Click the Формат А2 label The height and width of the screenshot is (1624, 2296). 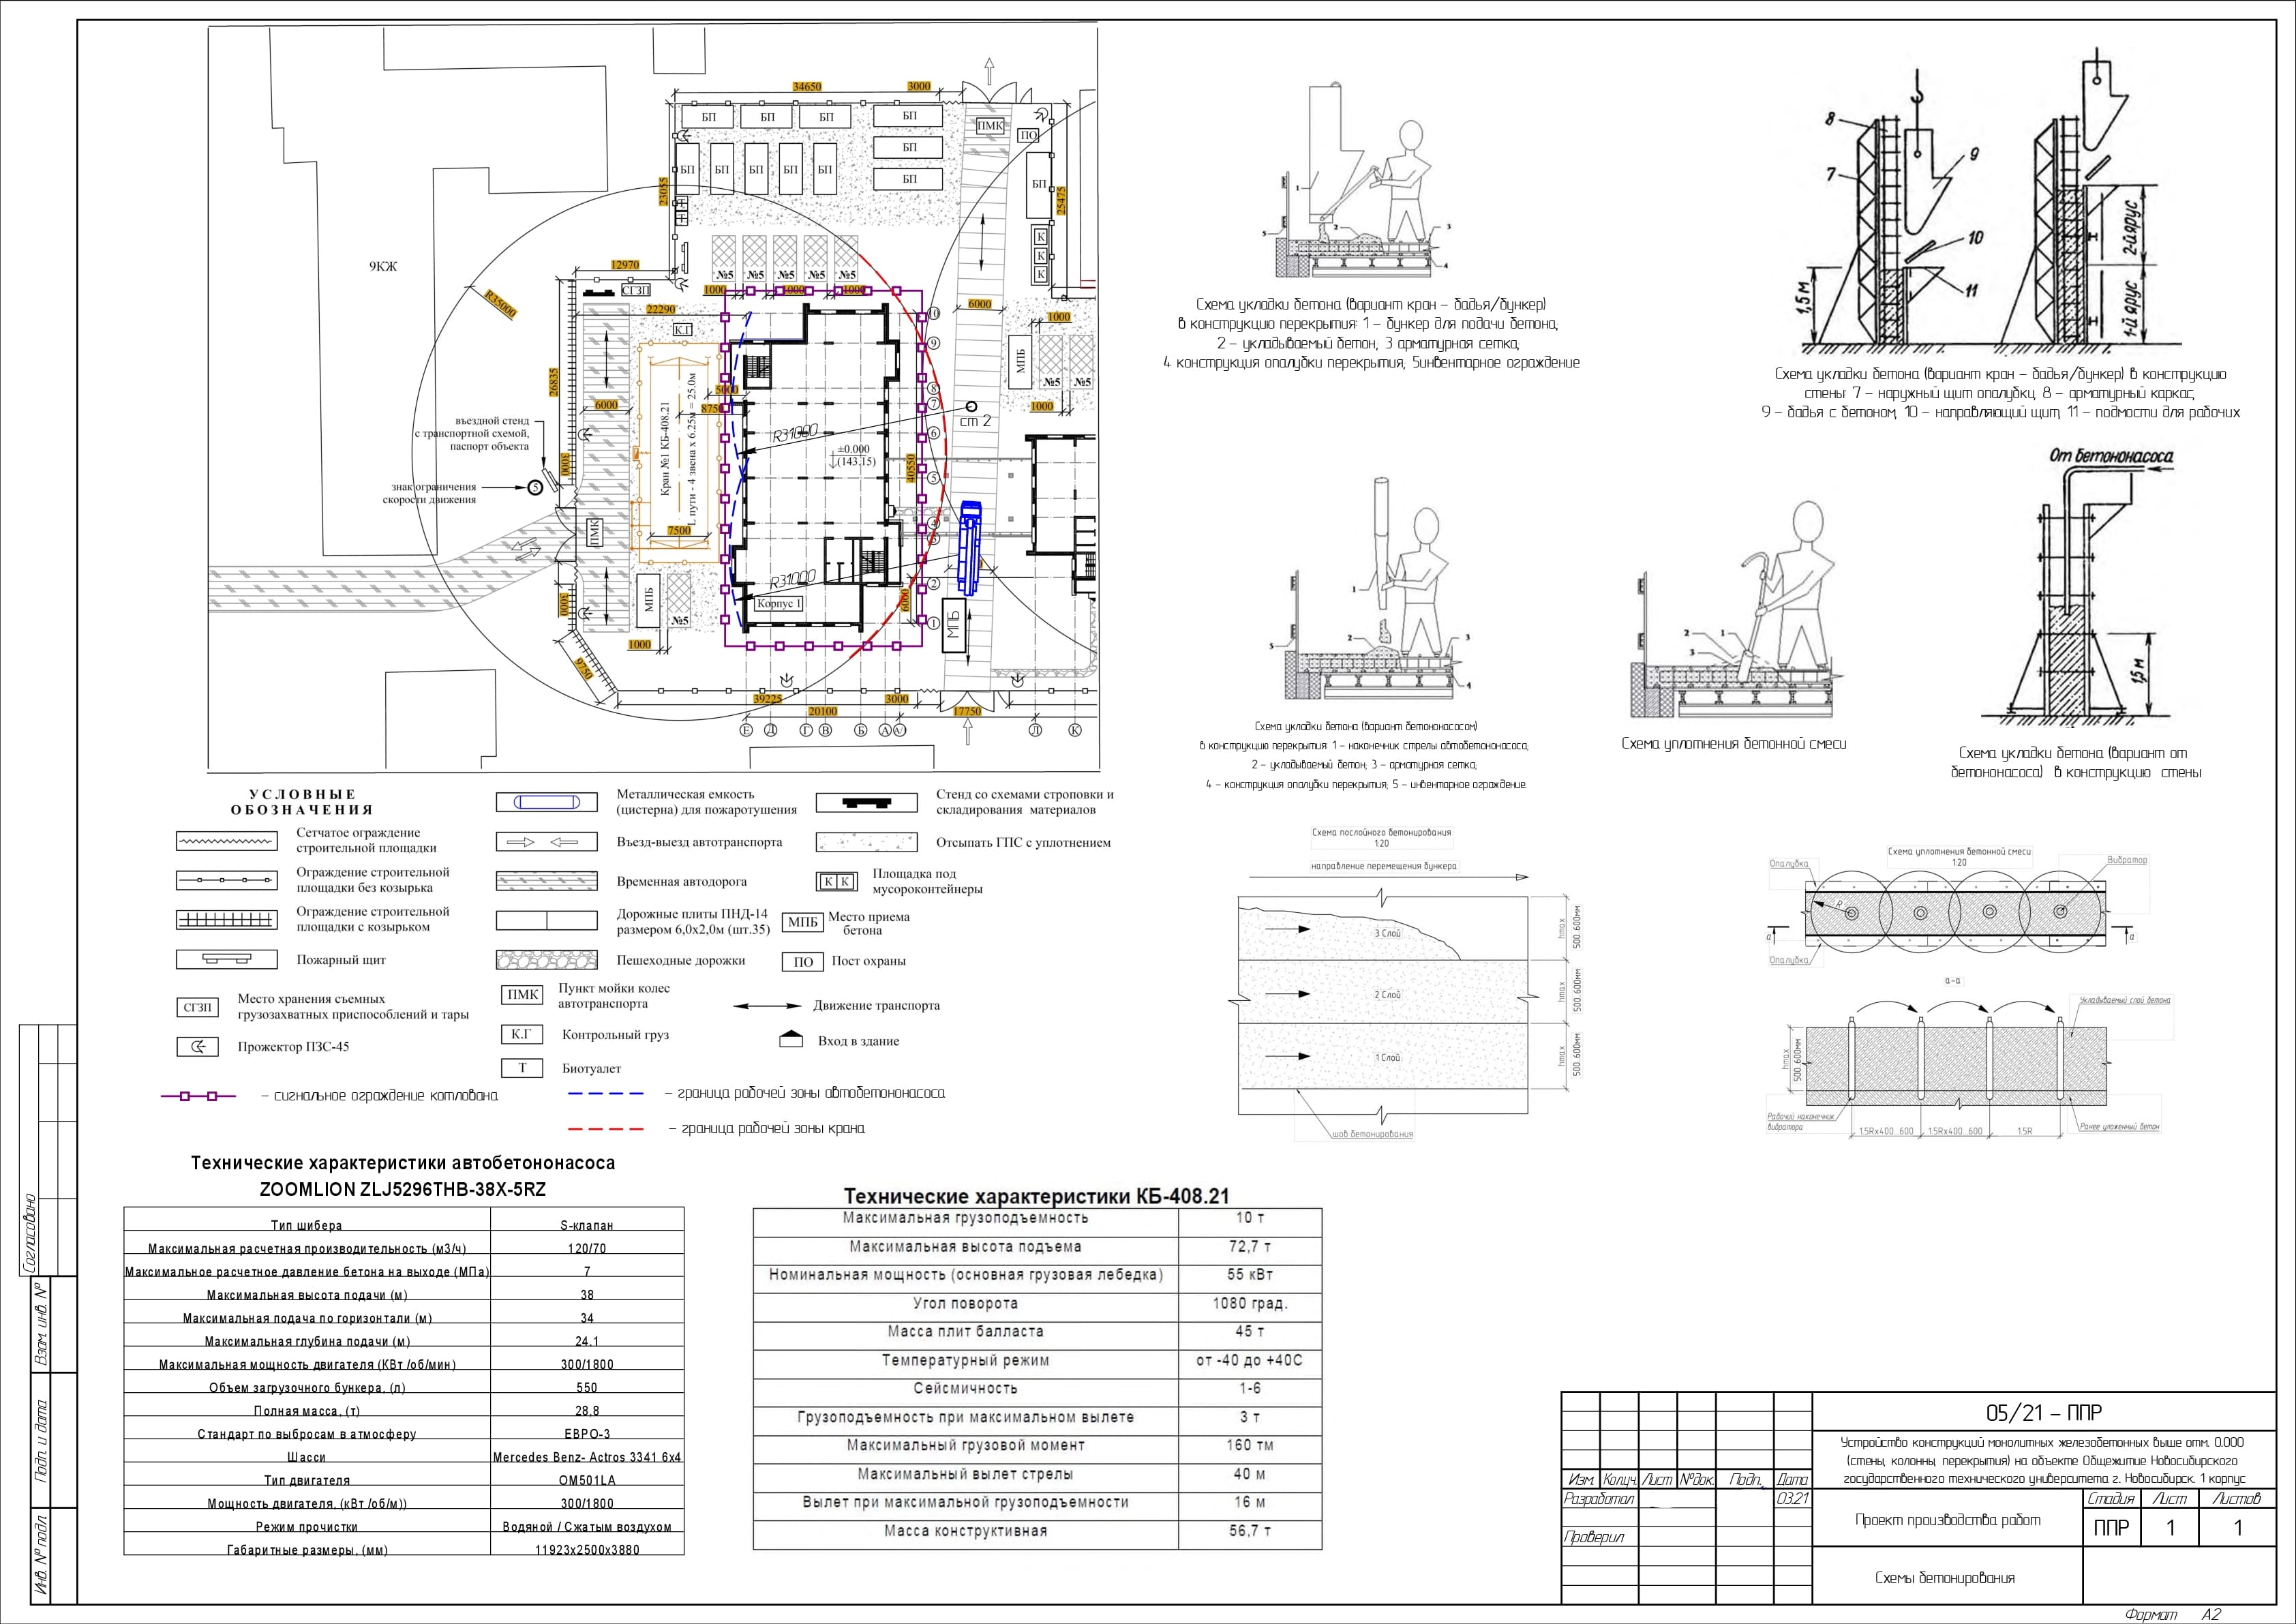(x=2172, y=1614)
